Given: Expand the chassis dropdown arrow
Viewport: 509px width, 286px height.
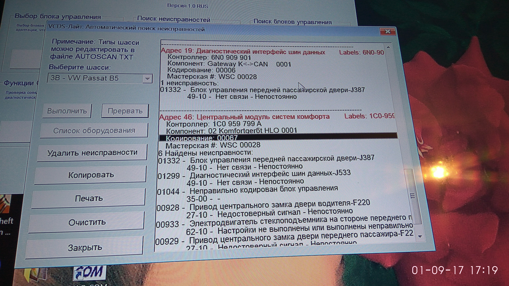Looking at the screenshot, I should (147, 79).
